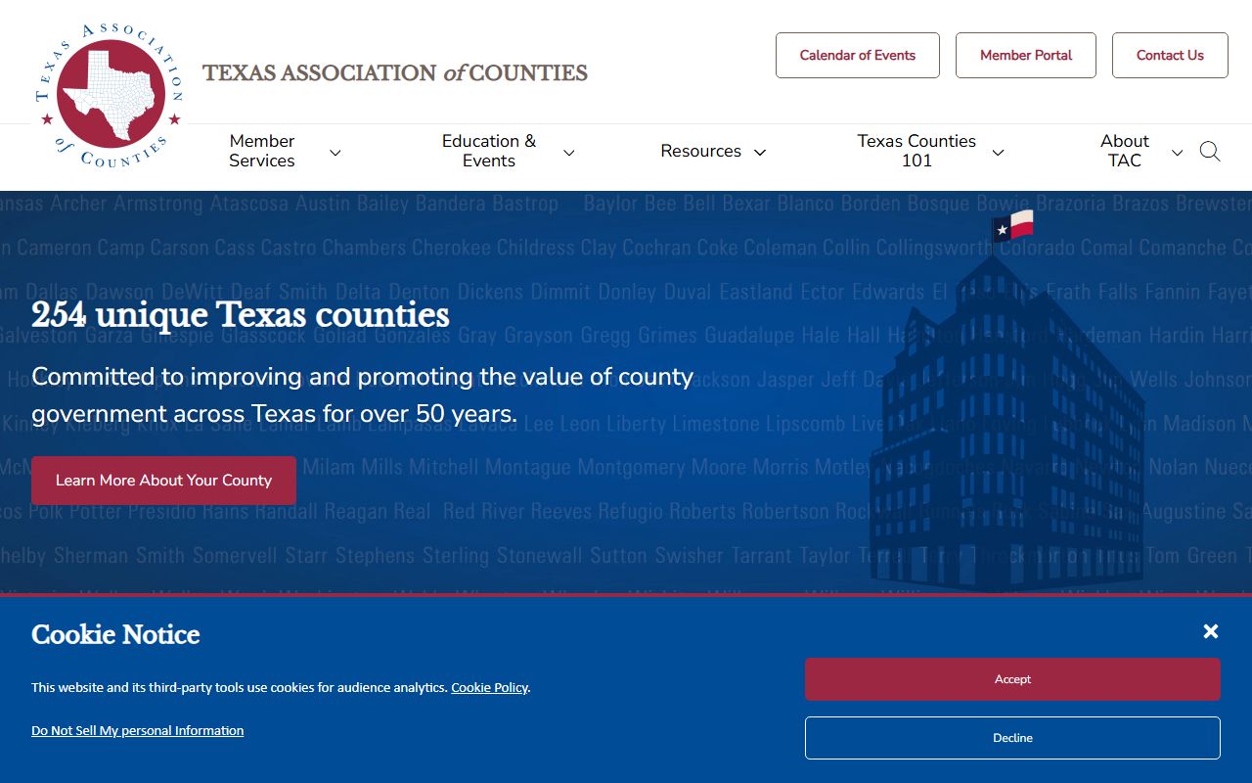This screenshot has width=1252, height=783.
Task: Open Member Services menu item
Action: point(262,151)
